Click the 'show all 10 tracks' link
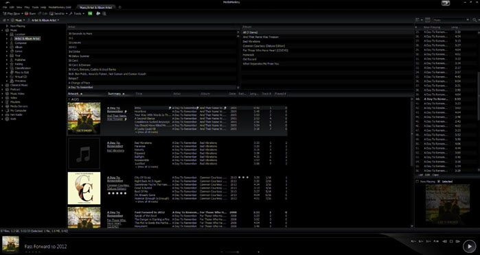The width and height of the screenshot is (480, 255). pyautogui.click(x=147, y=132)
